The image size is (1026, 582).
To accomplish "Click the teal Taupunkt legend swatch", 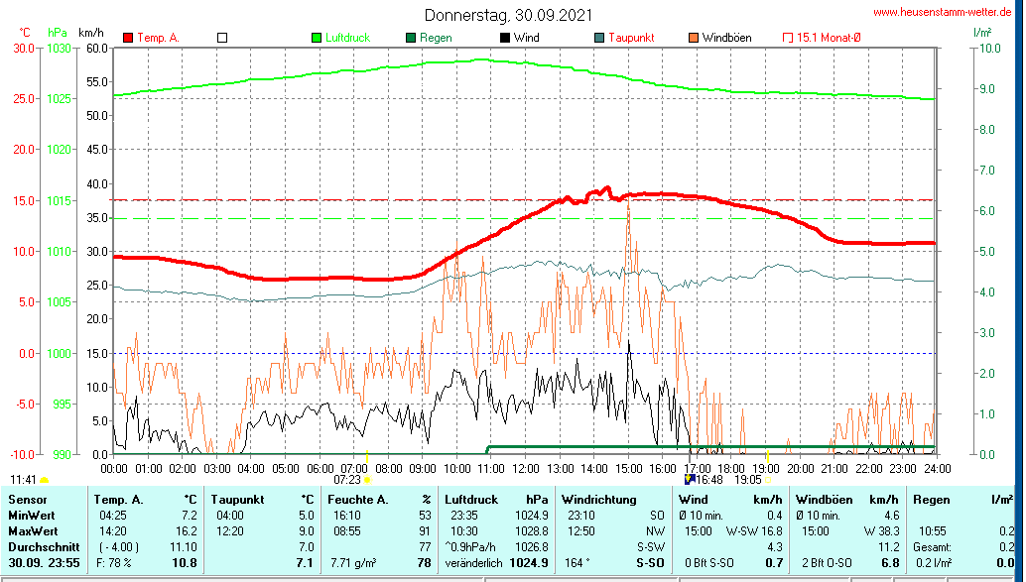I will (x=599, y=38).
